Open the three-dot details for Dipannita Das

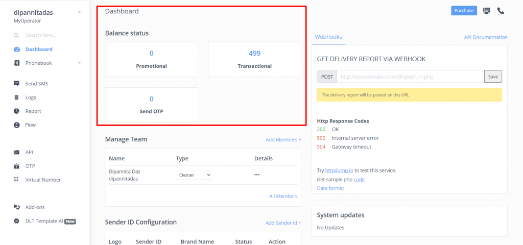pyautogui.click(x=257, y=175)
